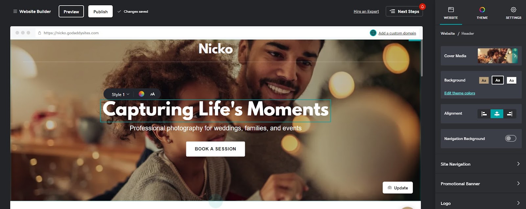Open the Edit theme colors link
Screen dimensions: 526x209
[x=460, y=93]
